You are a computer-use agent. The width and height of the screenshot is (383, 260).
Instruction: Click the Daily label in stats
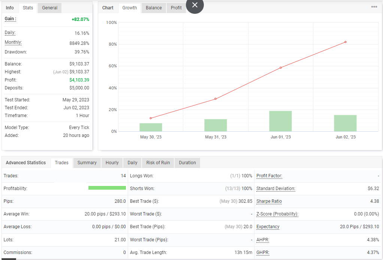click(10, 33)
